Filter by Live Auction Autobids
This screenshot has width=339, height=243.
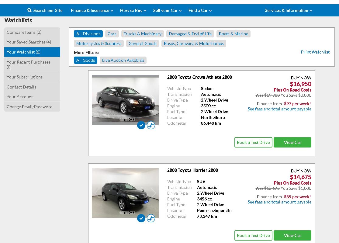pyautogui.click(x=123, y=60)
